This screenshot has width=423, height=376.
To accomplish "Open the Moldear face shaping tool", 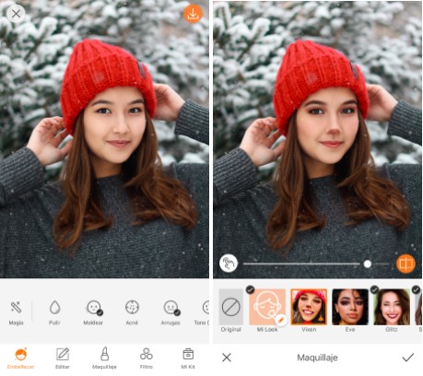I will 93,312.
